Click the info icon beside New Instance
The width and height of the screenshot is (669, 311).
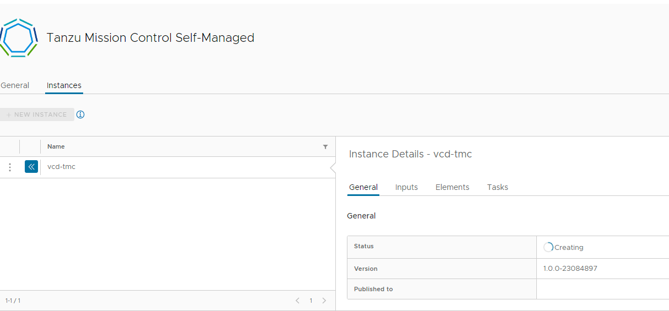(x=80, y=114)
